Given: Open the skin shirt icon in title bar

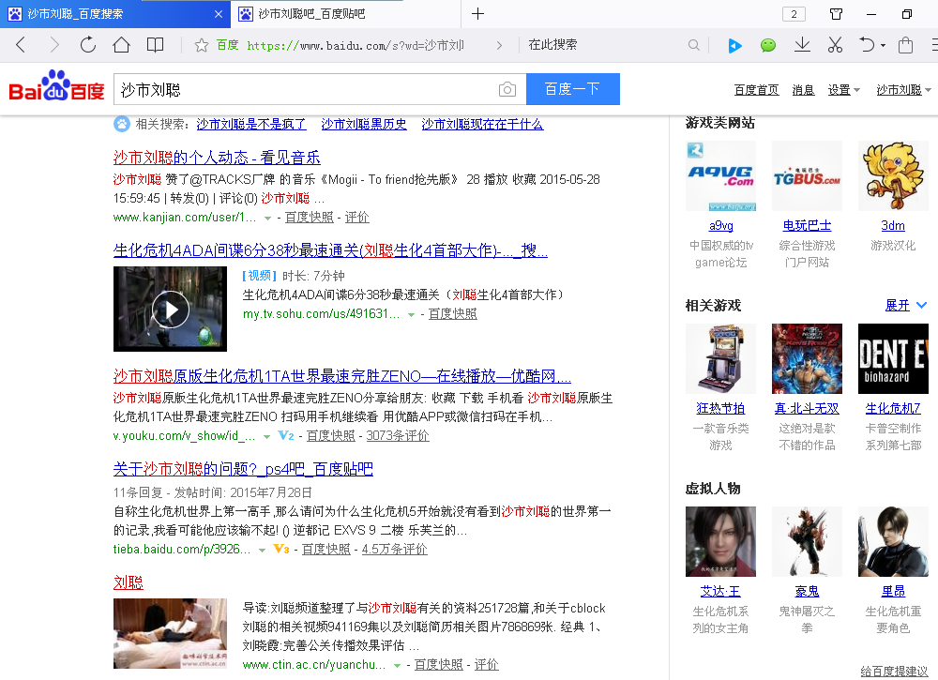Looking at the screenshot, I should click(x=837, y=14).
